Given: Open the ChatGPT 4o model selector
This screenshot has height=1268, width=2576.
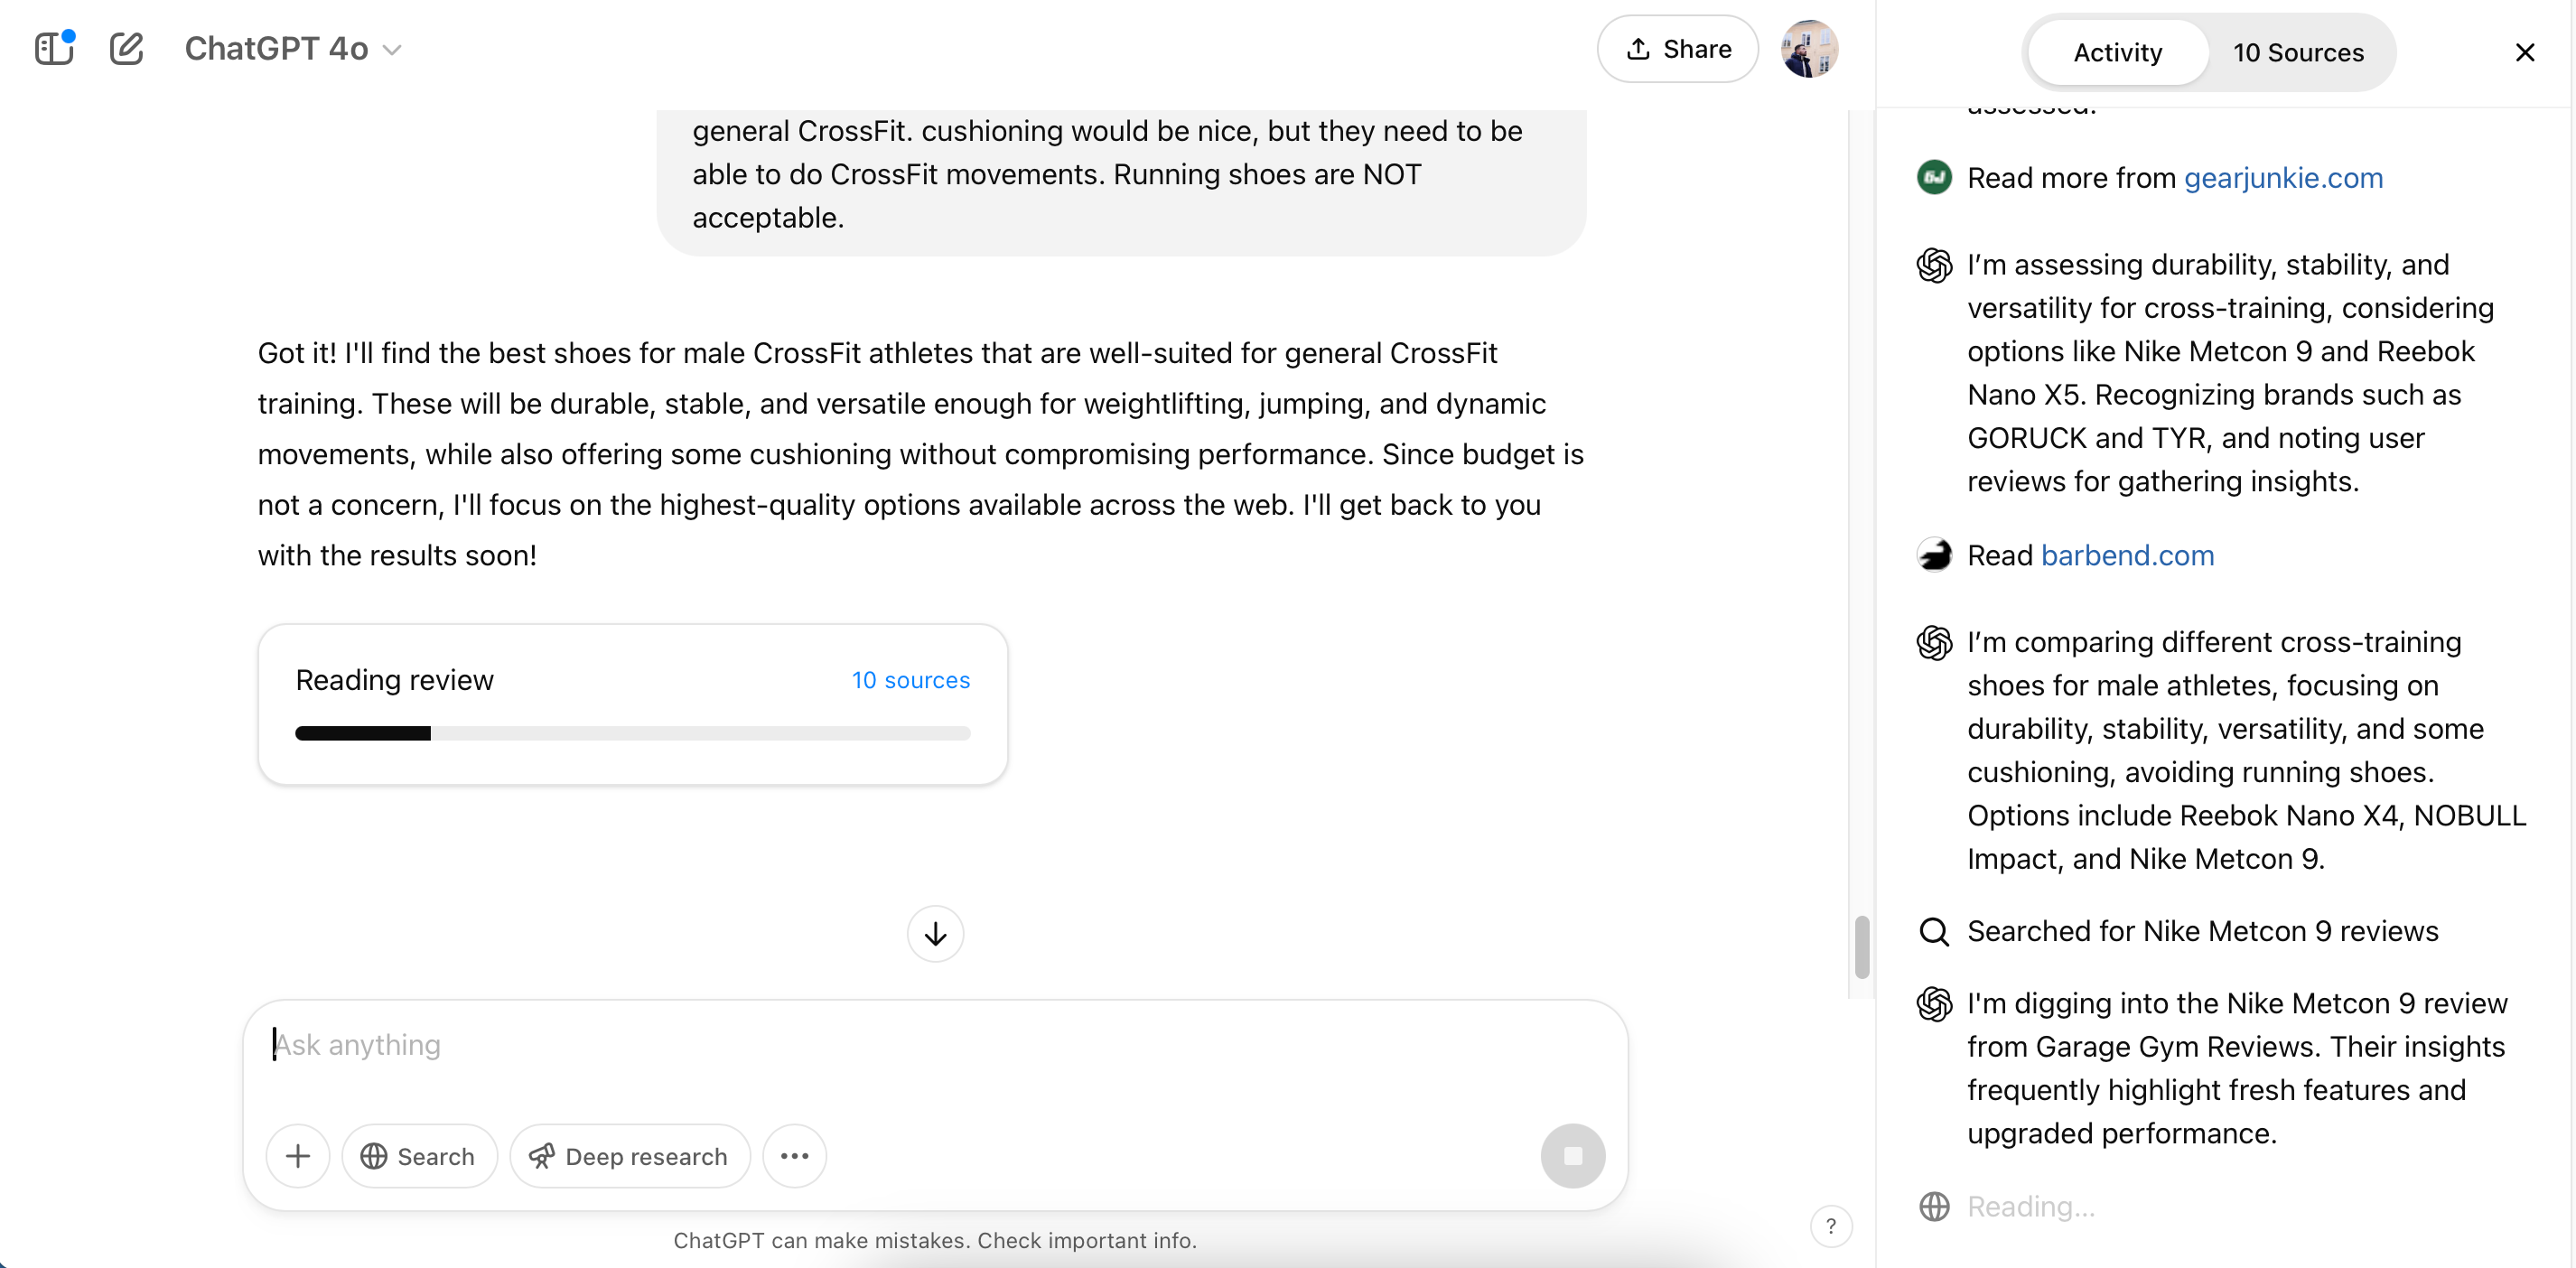Looking at the screenshot, I should pos(291,48).
